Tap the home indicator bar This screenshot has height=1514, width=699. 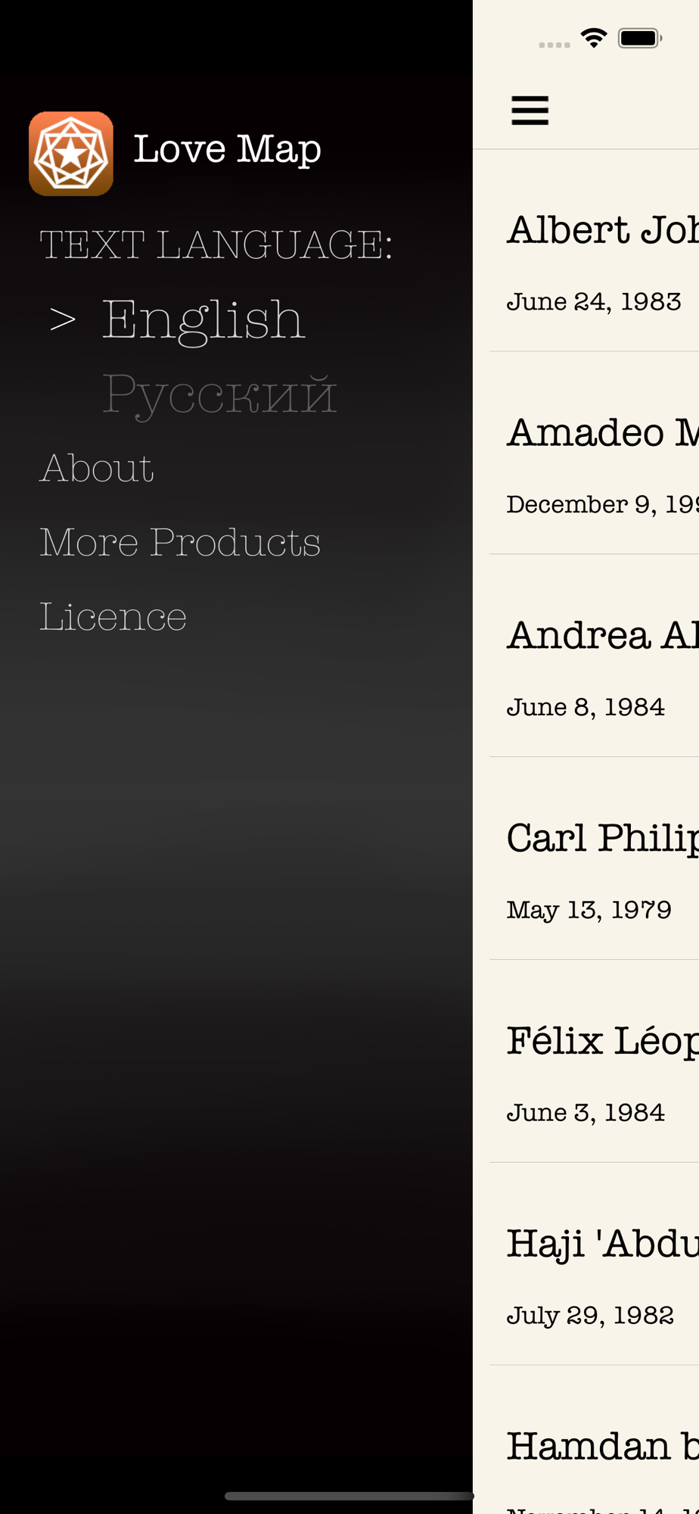pyautogui.click(x=349, y=1496)
